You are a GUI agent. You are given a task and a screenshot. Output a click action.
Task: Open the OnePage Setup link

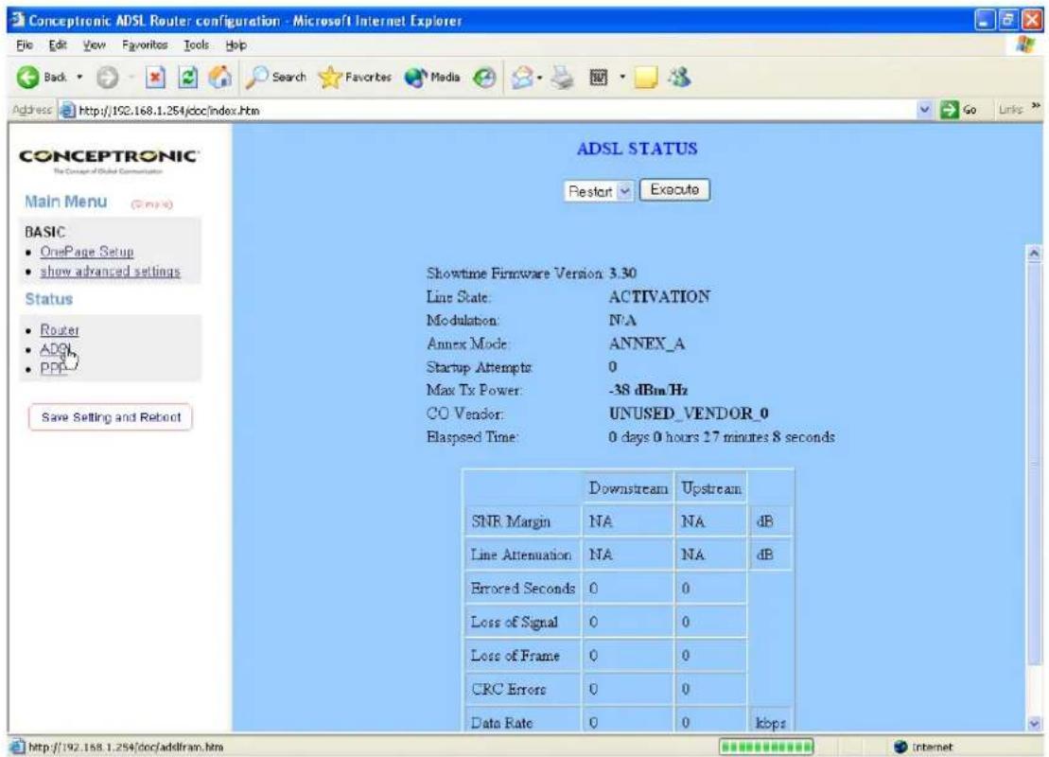point(87,252)
